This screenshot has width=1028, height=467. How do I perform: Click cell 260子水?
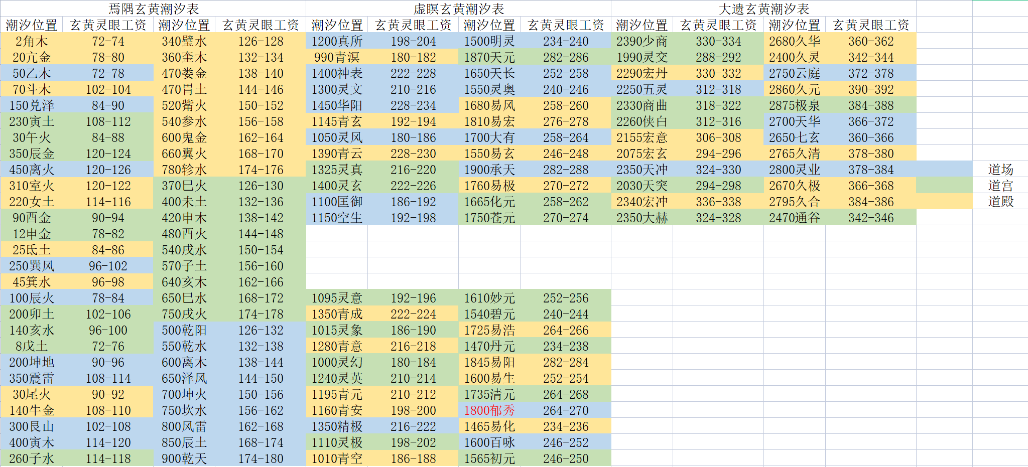pyautogui.click(x=32, y=458)
